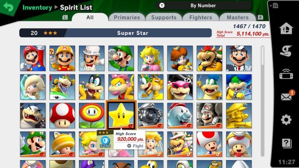This screenshot has width=299, height=168.
Task: Select the Metal Mario spirit thumbnail
Action: (x=150, y=115)
